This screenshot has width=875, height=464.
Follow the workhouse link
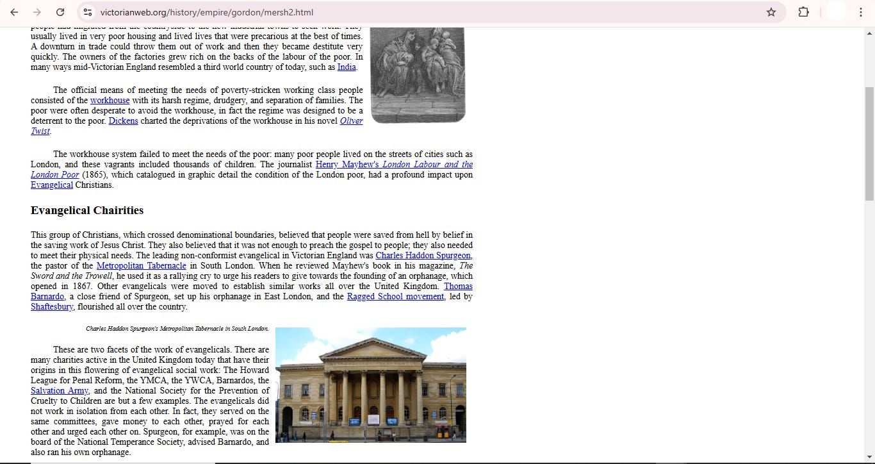coord(110,101)
